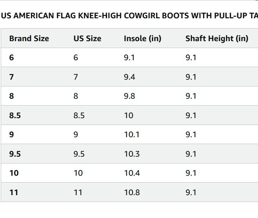Click the 10.3 insole measurement
The width and height of the screenshot is (258, 218).
click(x=132, y=154)
